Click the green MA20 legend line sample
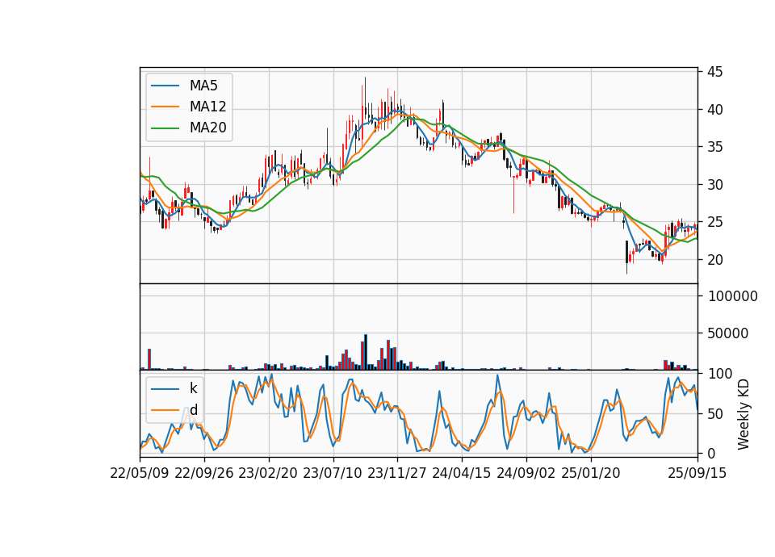Screen dimensions: 775x557 click(165, 128)
